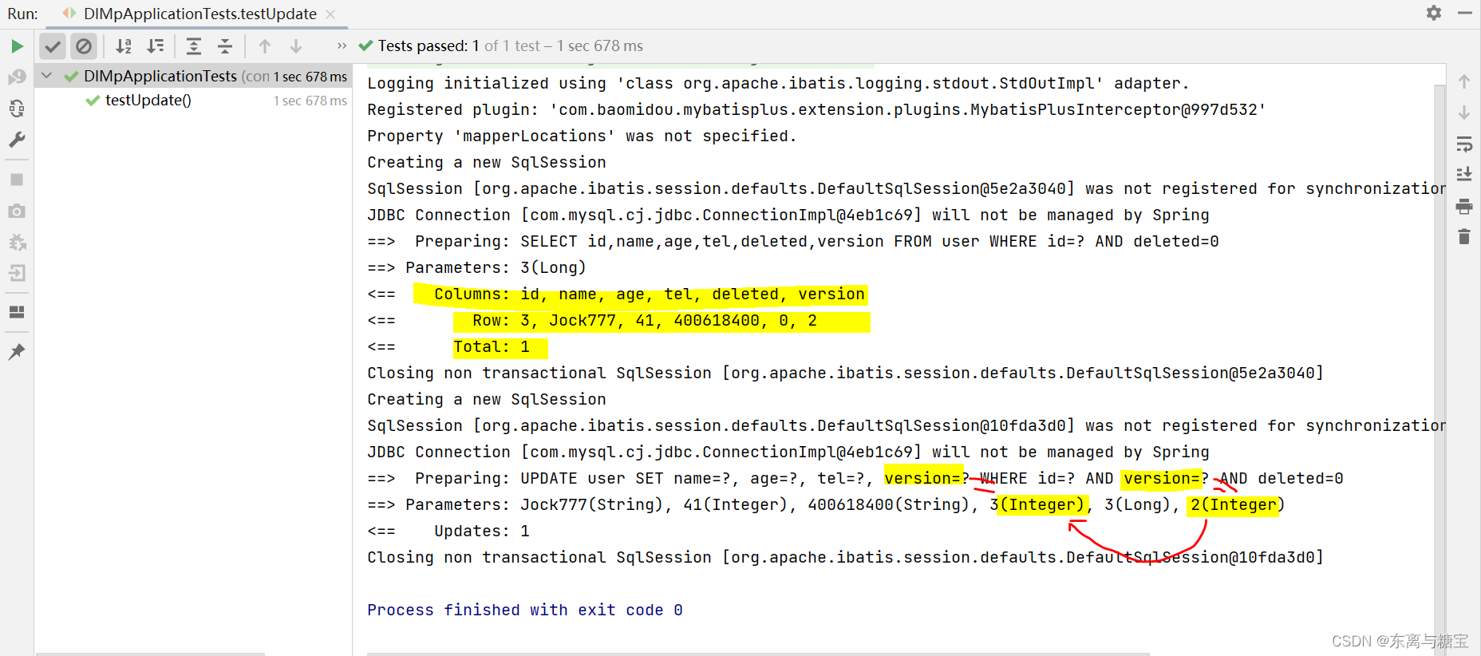
Task: Collapse the DIMpApplicationTests tree node
Action: click(x=47, y=76)
